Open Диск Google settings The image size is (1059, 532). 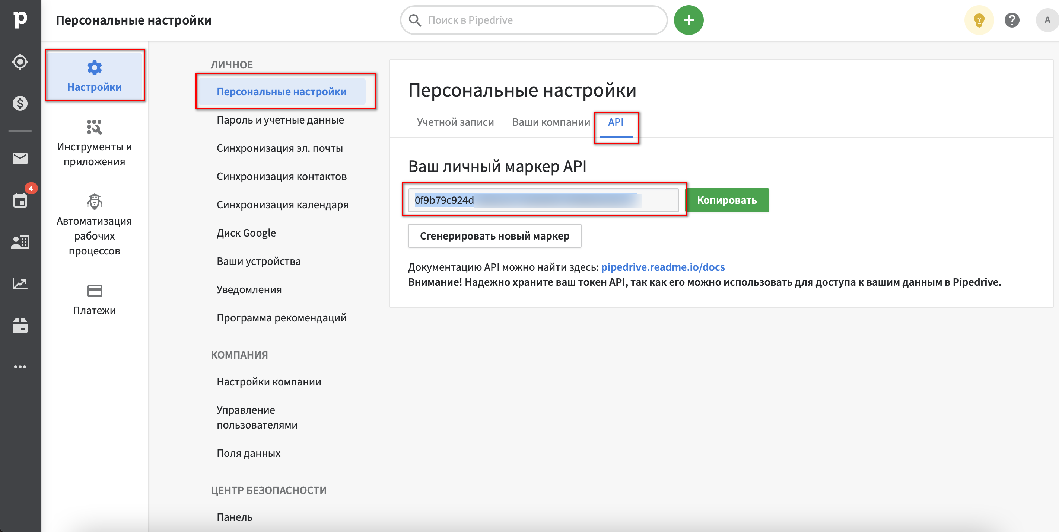click(x=246, y=233)
